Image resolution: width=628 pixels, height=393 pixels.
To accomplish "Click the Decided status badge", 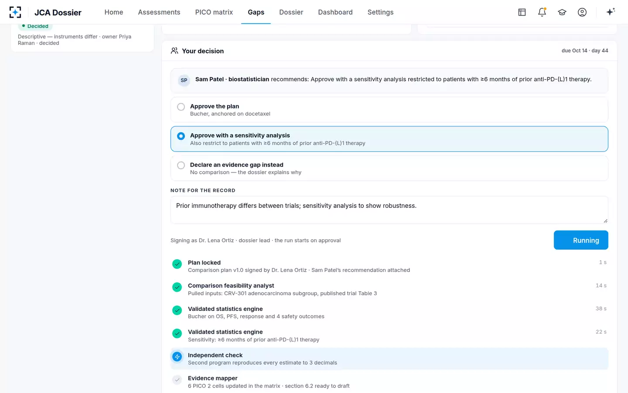I will 35,26.
